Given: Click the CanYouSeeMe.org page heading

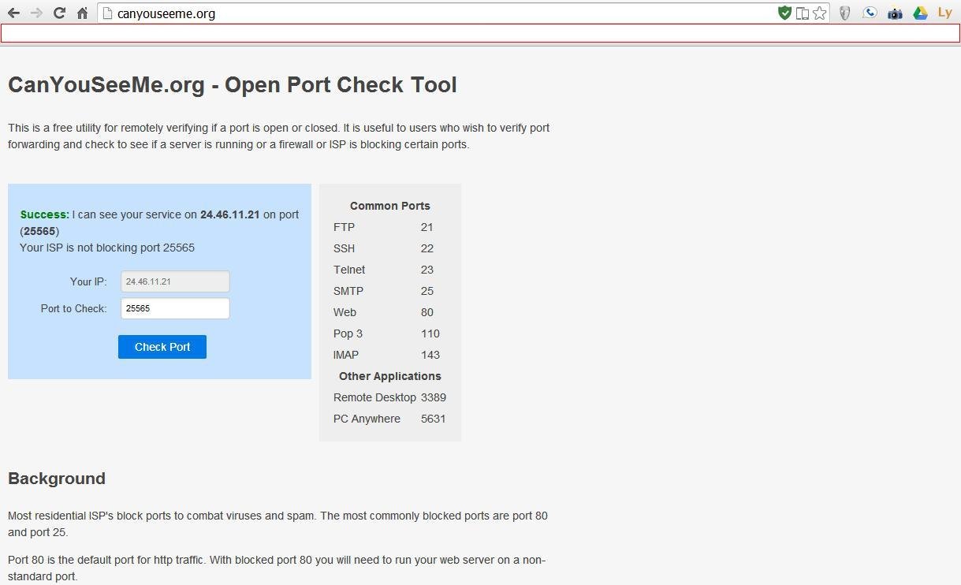Looking at the screenshot, I should [233, 85].
